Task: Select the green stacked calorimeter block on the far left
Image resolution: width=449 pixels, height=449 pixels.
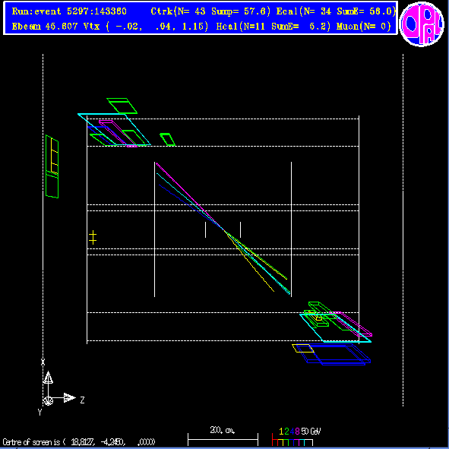Action: [52, 166]
